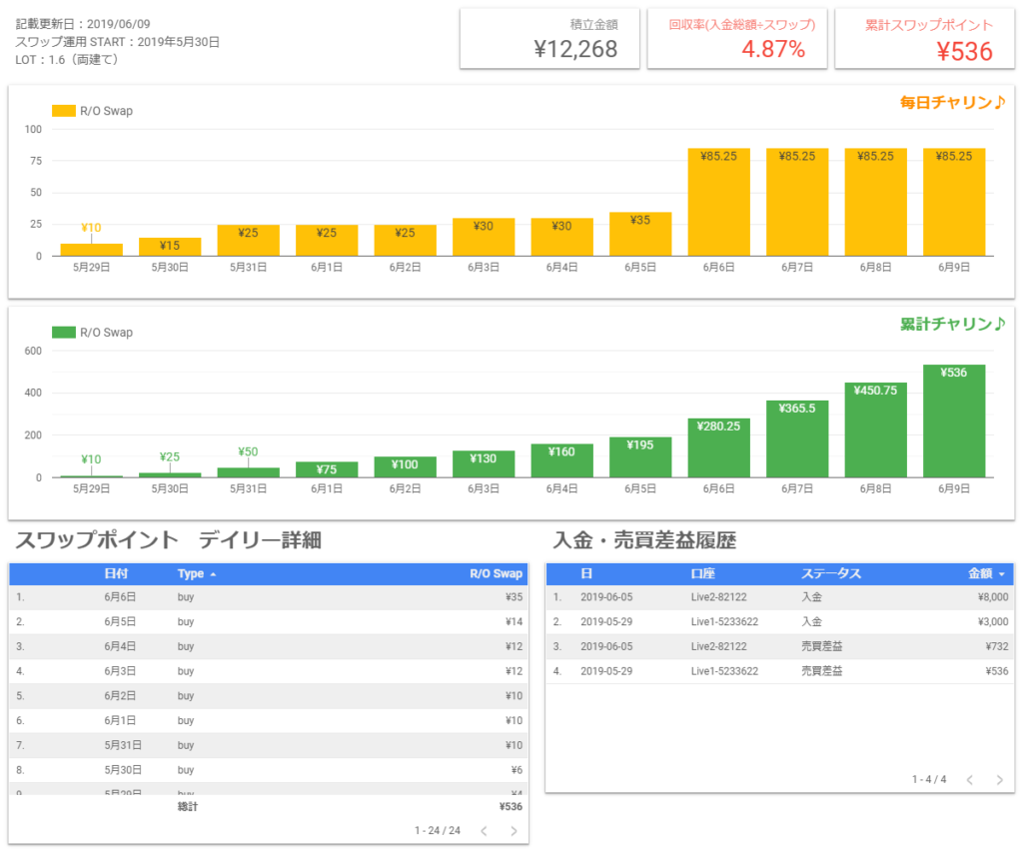Select the ¥35 bar for 6月5日 in daily chart
This screenshot has width=1023, height=852.
639,235
